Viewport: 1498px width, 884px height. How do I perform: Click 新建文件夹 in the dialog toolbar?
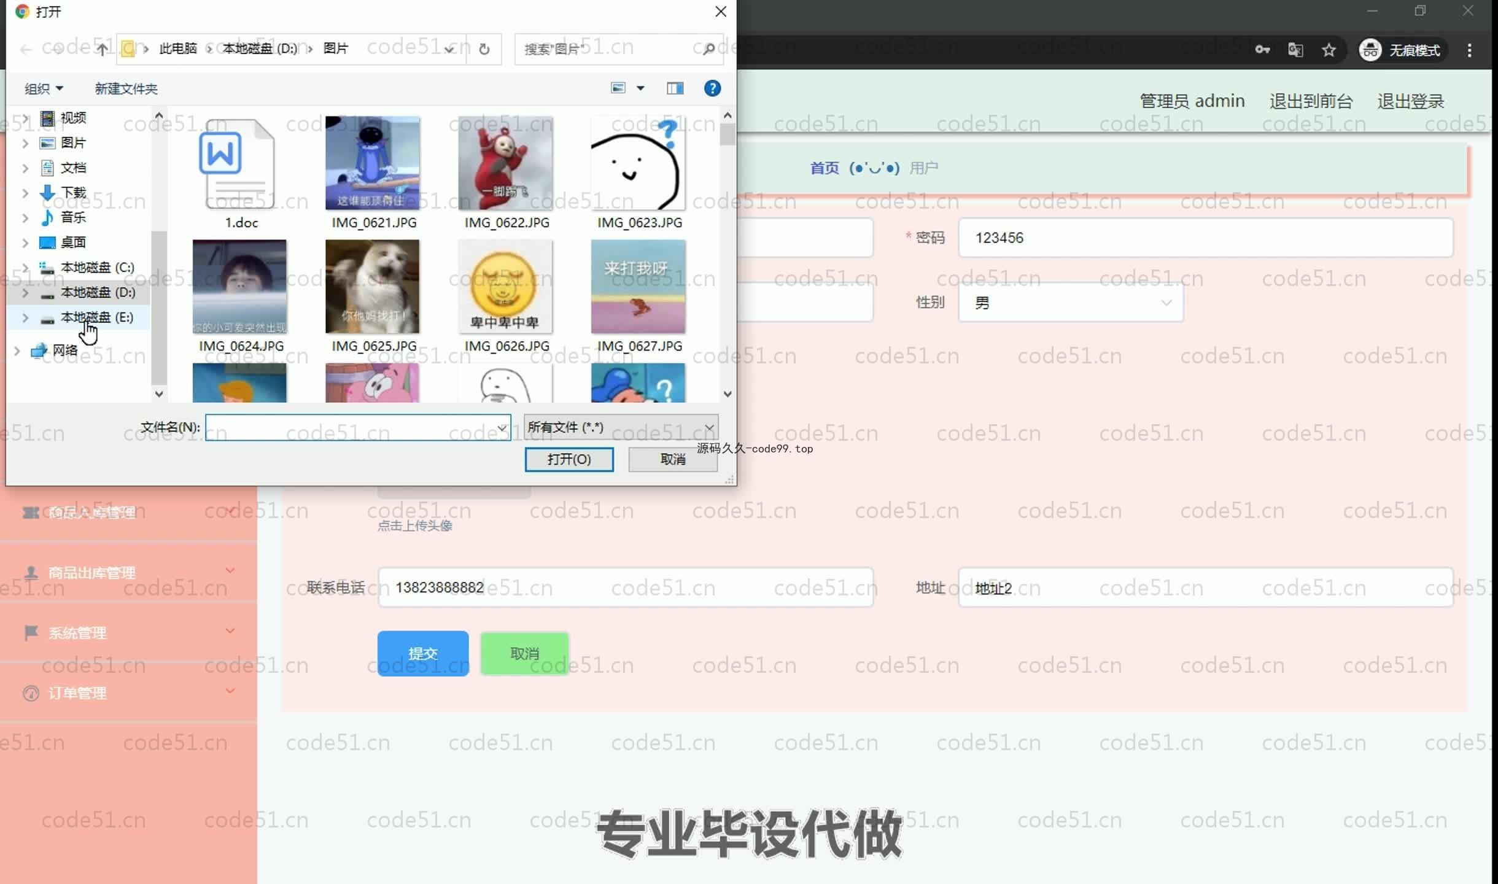126,89
